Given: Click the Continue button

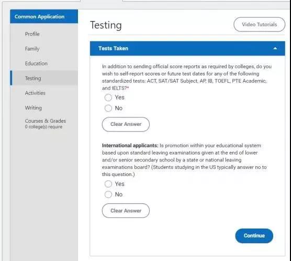Looking at the screenshot, I should [254, 236].
